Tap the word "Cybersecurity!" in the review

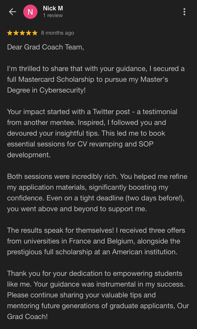point(62,90)
